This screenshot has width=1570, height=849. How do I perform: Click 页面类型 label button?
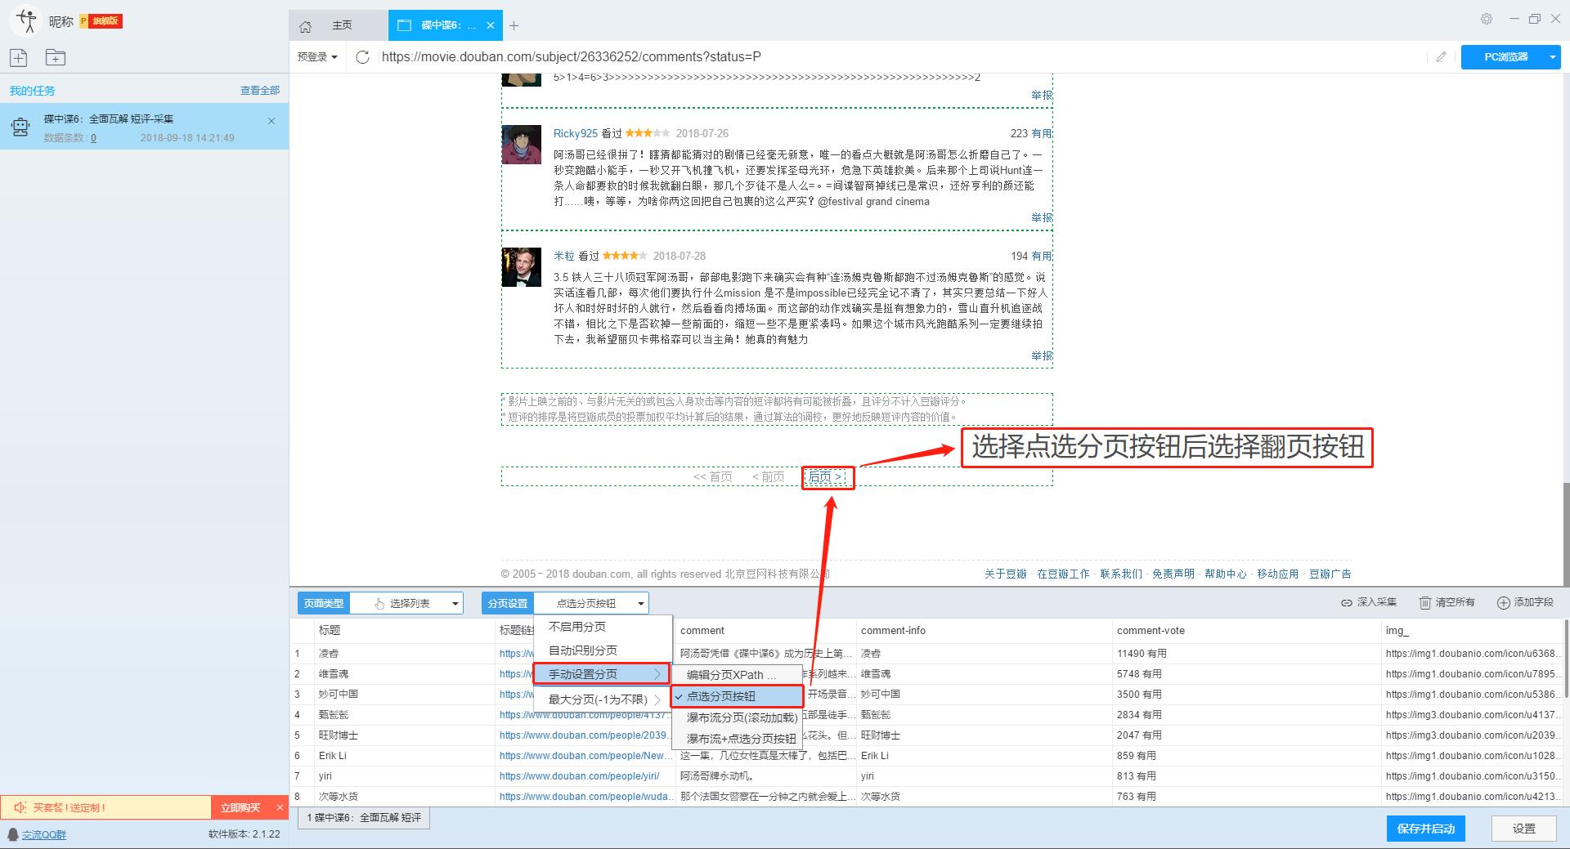[324, 603]
